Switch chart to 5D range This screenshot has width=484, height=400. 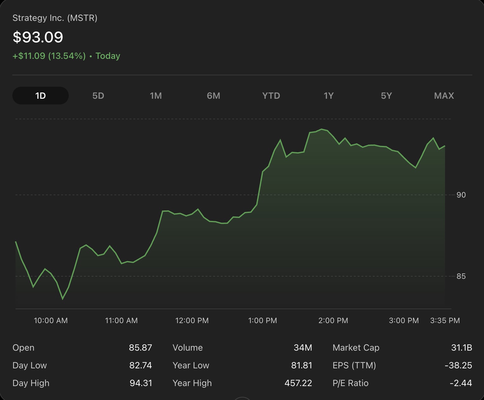pyautogui.click(x=98, y=96)
